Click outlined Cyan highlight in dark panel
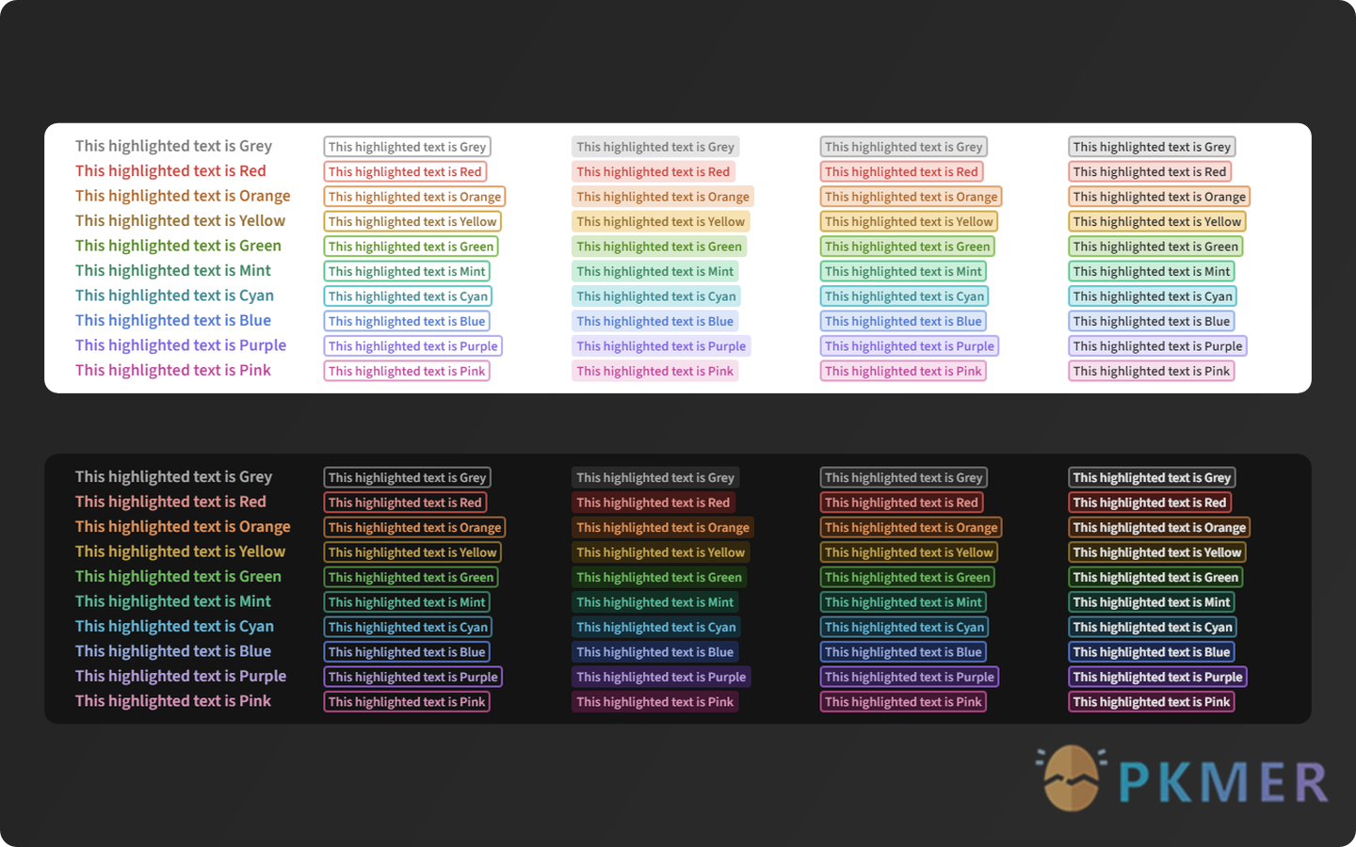The width and height of the screenshot is (1356, 847). coord(408,627)
